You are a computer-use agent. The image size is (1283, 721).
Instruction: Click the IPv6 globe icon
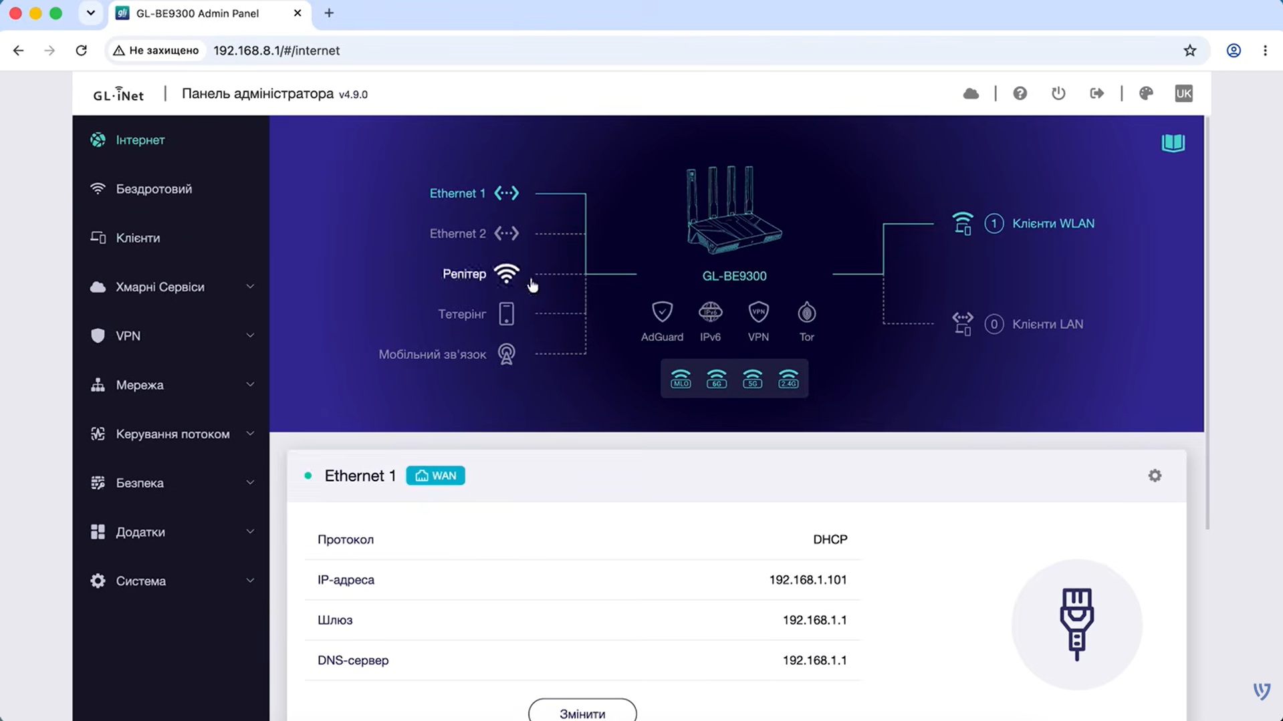(710, 312)
